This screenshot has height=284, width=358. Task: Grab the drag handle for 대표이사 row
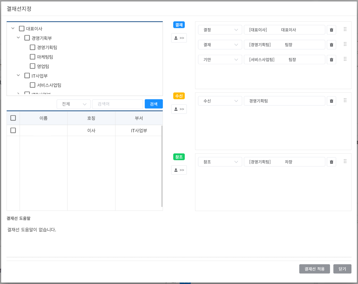point(345,29)
